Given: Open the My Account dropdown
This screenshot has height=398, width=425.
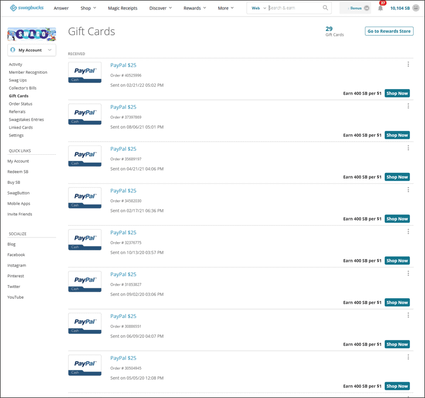Looking at the screenshot, I should tap(32, 50).
